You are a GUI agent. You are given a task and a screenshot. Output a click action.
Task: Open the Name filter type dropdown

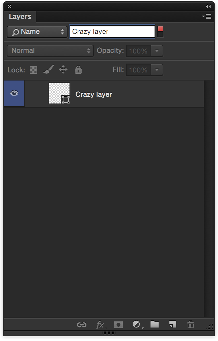[37, 32]
